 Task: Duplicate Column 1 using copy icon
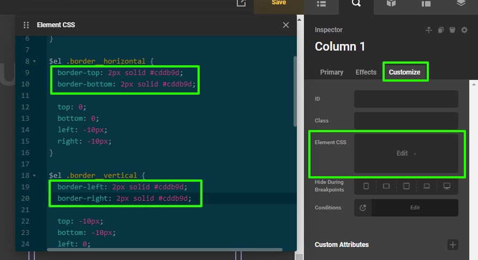[x=441, y=30]
